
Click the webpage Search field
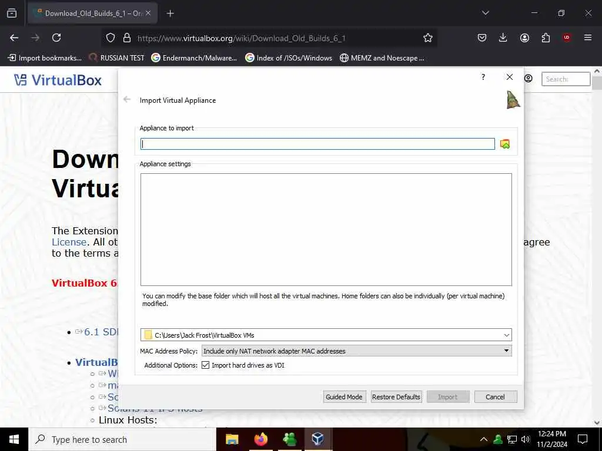coord(566,79)
